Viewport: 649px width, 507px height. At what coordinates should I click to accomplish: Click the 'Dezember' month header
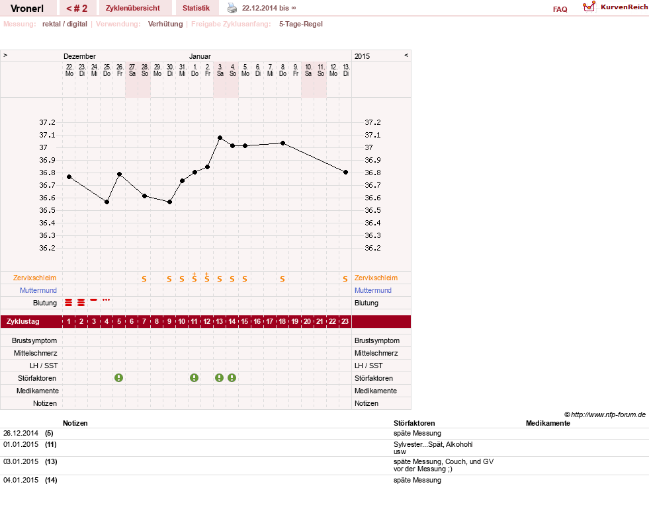79,56
